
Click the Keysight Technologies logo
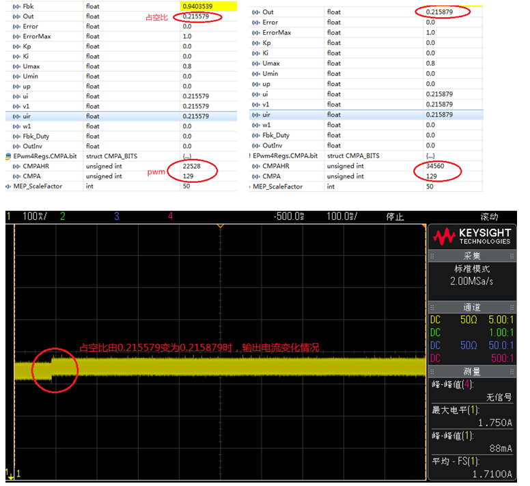472,236
